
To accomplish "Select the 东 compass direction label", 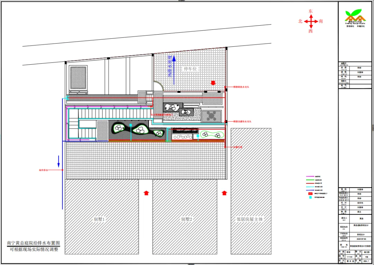I will pyautogui.click(x=311, y=11).
